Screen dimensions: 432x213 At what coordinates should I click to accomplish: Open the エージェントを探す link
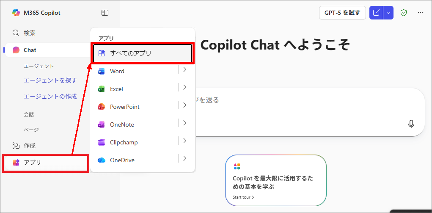(50, 80)
